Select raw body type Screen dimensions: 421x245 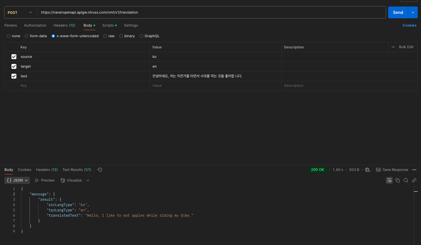[109, 36]
